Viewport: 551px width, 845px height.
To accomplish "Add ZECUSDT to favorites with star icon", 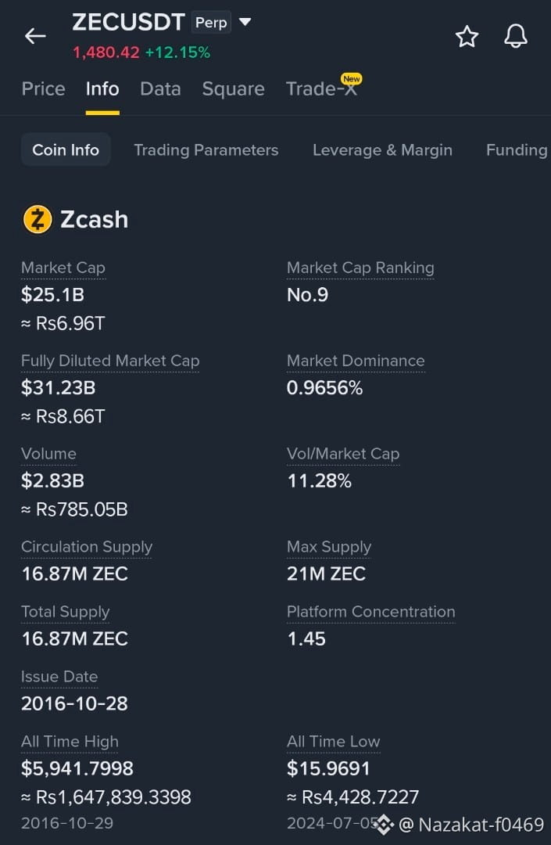I will click(x=467, y=37).
